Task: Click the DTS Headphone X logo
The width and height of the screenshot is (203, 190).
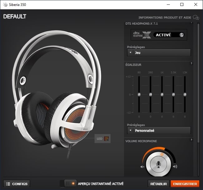Action: 142,35
